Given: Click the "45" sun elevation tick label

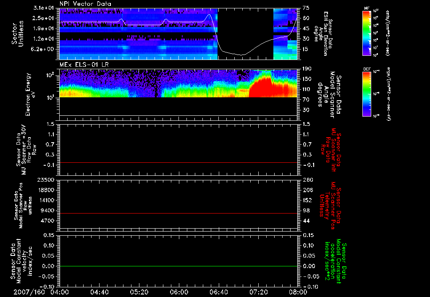Looking at the screenshot, I should point(306,29).
